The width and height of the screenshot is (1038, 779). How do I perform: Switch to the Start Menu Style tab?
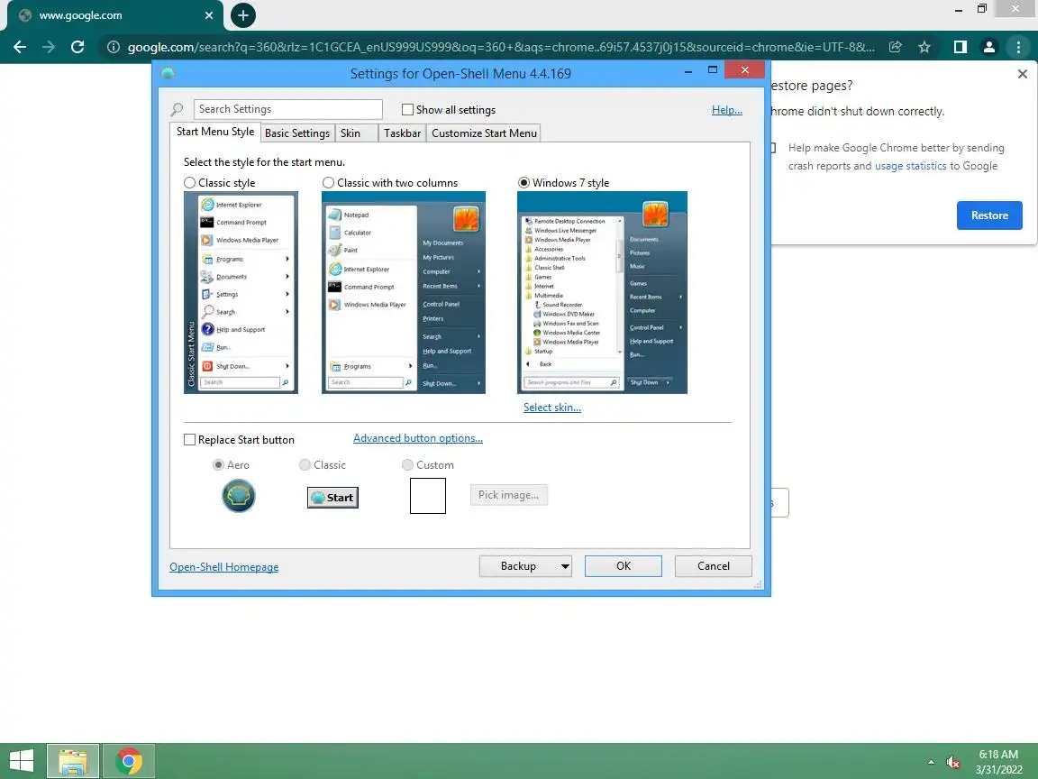(215, 131)
